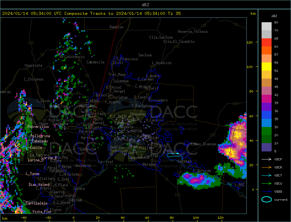Click the 'S_Francisco' map label
Screen dimensions: 291x222
(x=127, y=59)
